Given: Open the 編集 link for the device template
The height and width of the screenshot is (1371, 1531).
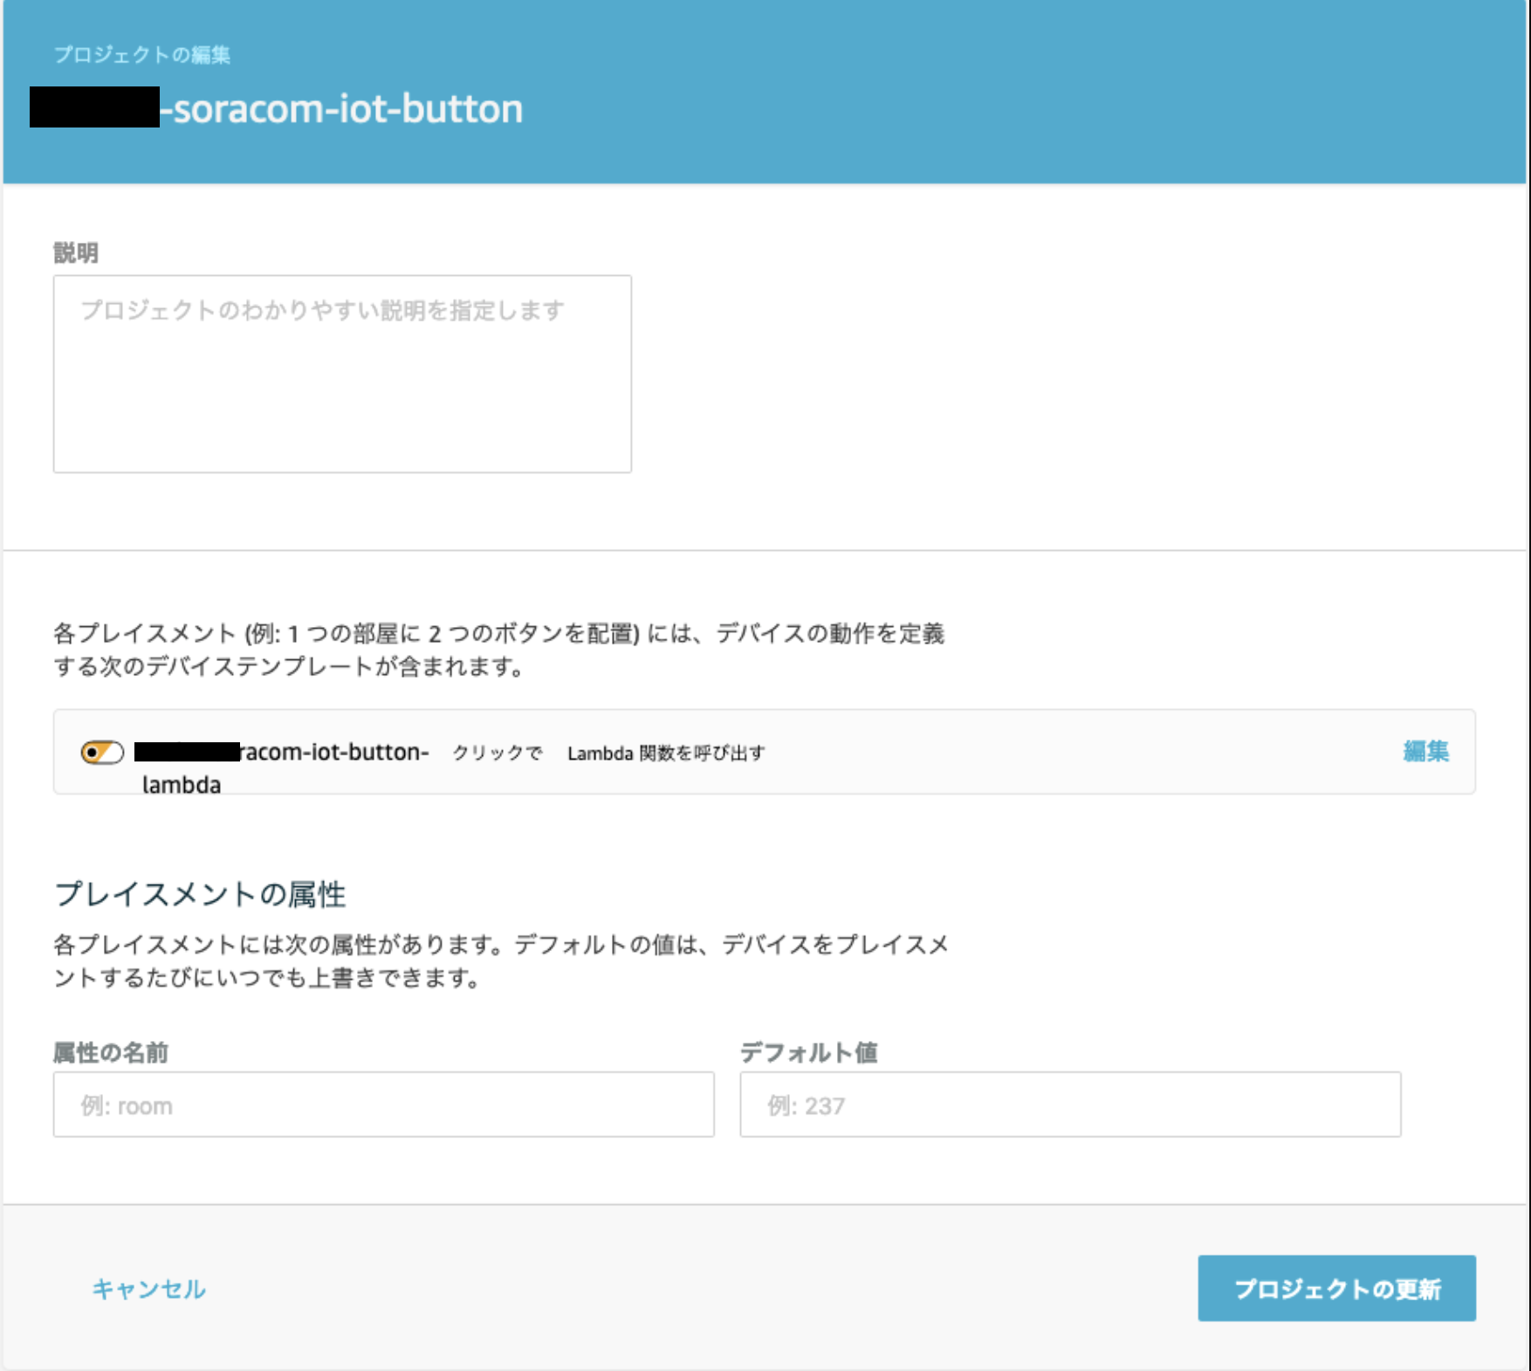Looking at the screenshot, I should tap(1425, 751).
